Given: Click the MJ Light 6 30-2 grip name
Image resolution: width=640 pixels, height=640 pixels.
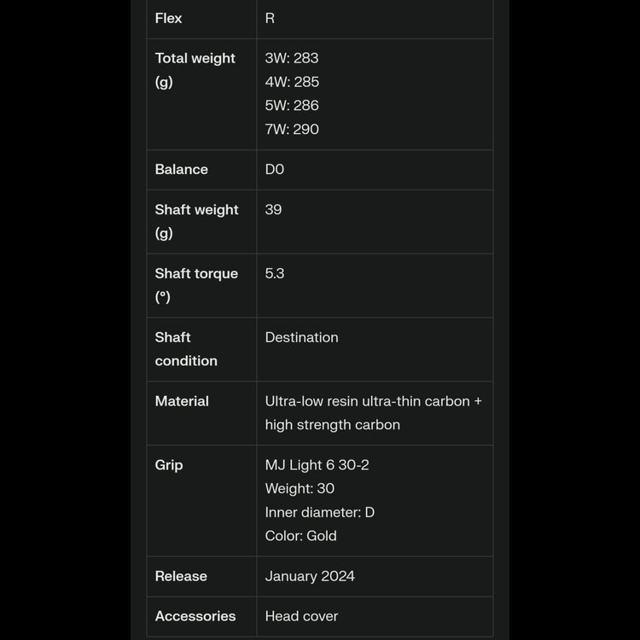Looking at the screenshot, I should (x=317, y=465).
